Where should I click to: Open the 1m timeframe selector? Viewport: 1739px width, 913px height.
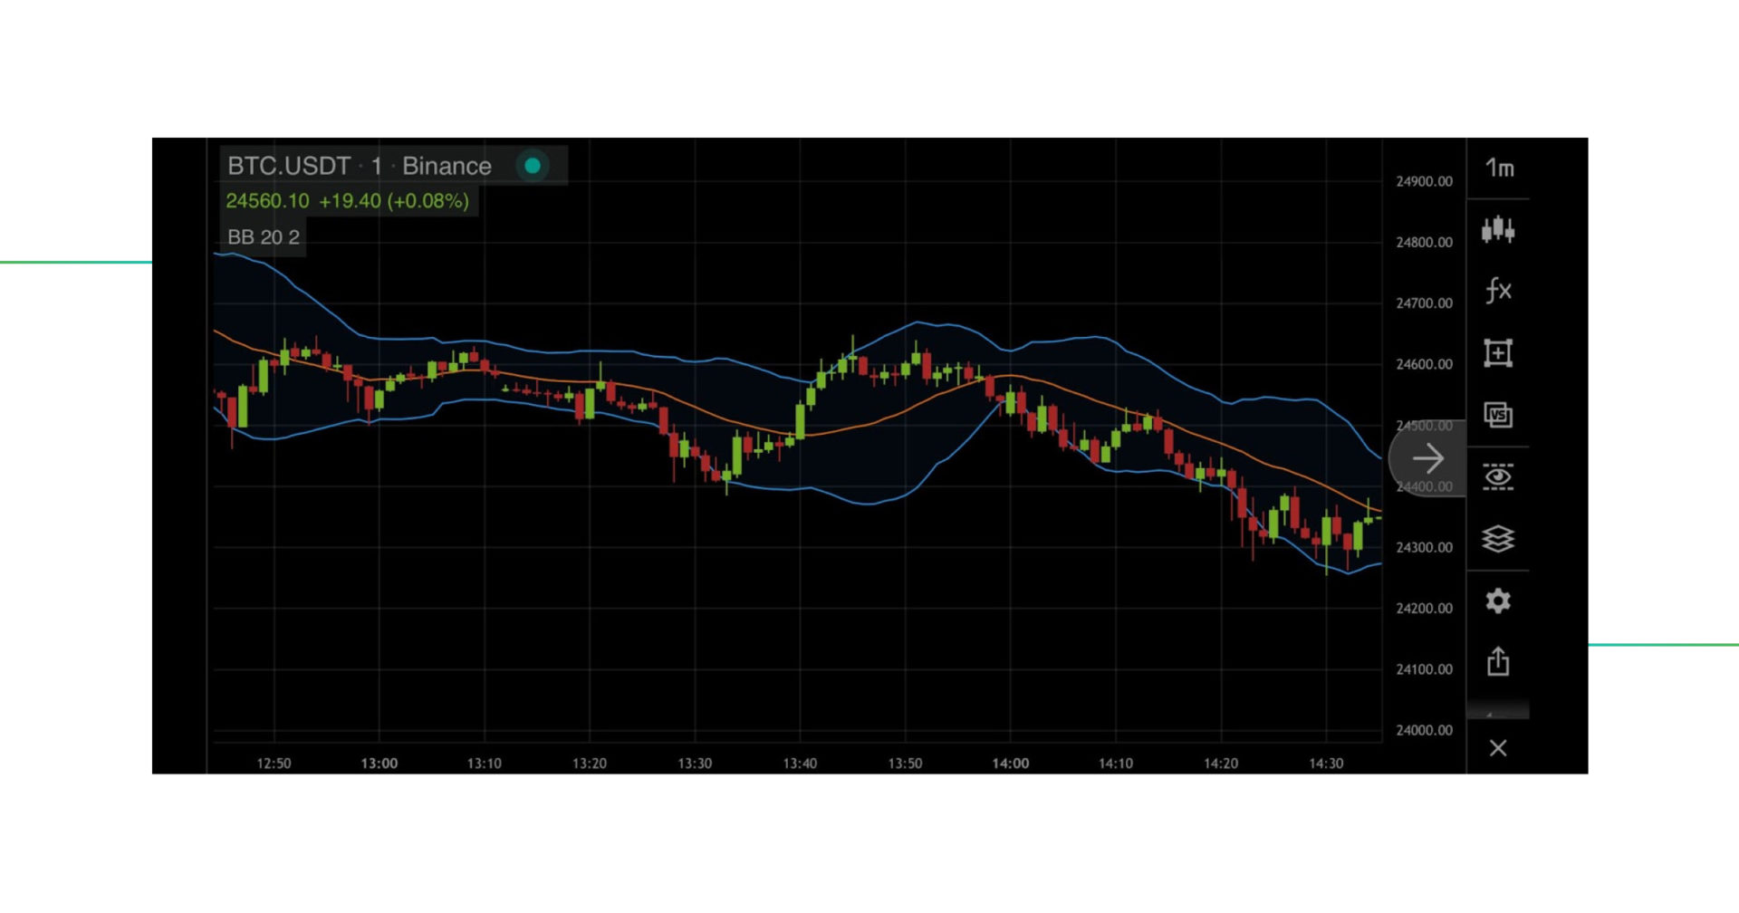tap(1499, 168)
